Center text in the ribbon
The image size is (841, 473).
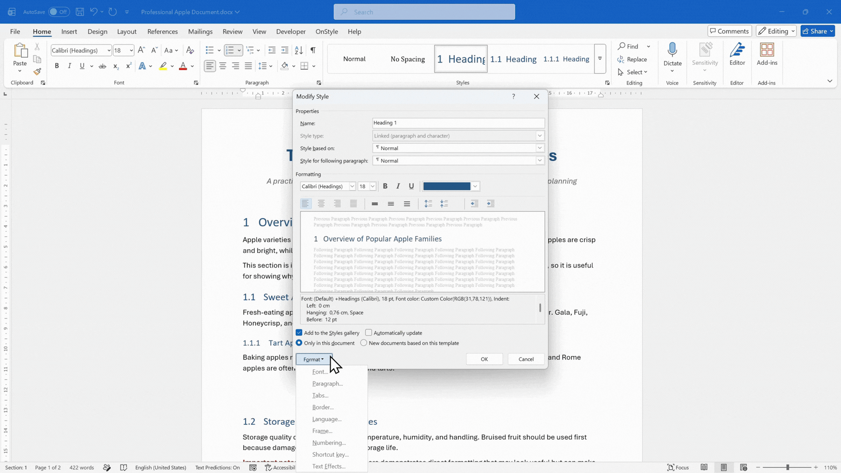pos(223,66)
